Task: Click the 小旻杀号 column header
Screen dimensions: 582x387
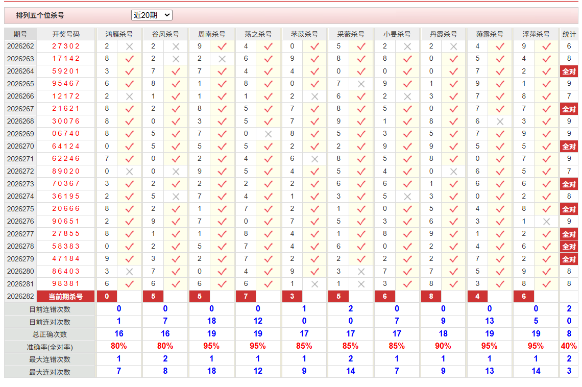Action: 397,34
